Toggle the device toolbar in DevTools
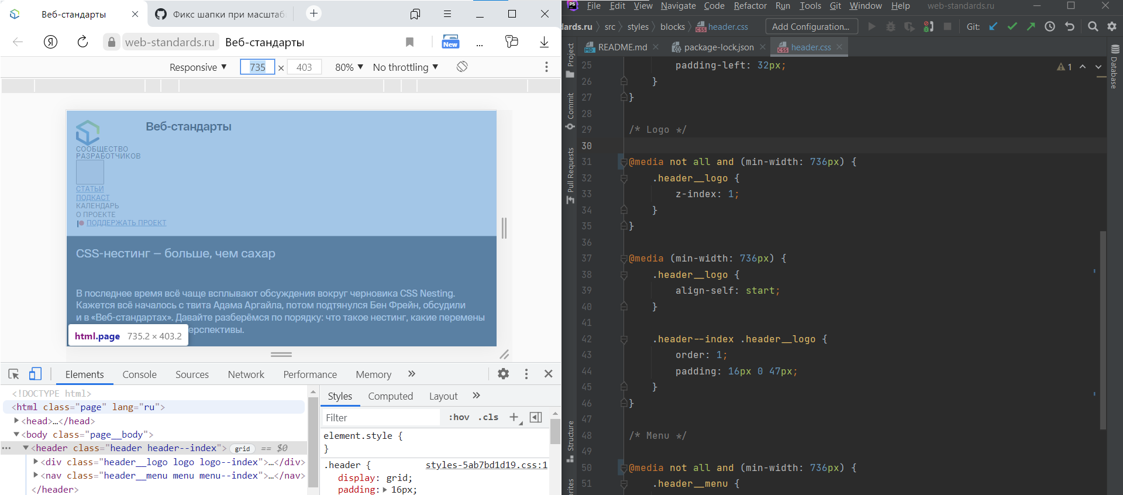1123x495 pixels. coord(35,374)
